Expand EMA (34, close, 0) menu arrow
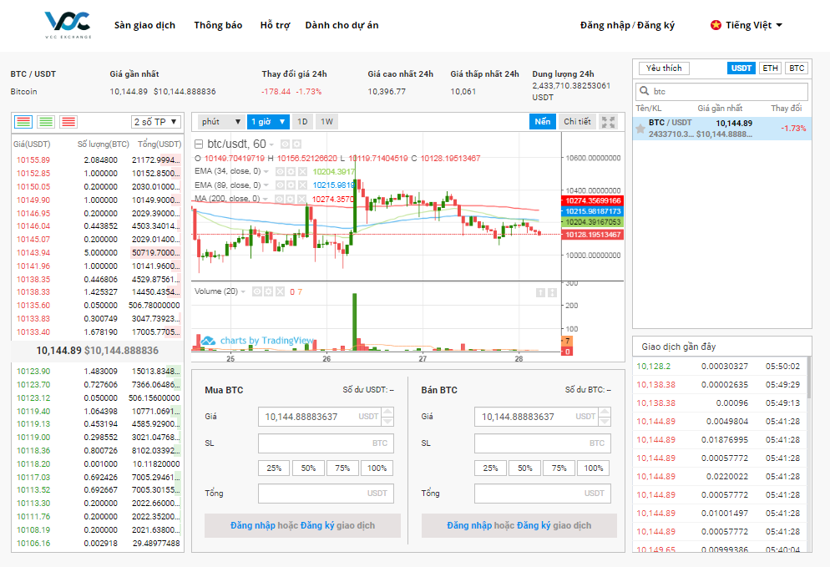Image resolution: width=830 pixels, height=567 pixels. (x=266, y=171)
